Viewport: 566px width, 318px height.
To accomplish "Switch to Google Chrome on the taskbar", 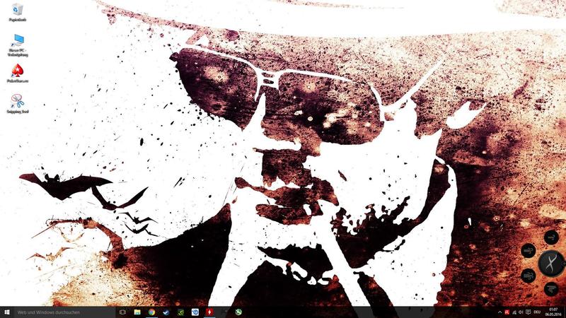I will tap(151, 312).
